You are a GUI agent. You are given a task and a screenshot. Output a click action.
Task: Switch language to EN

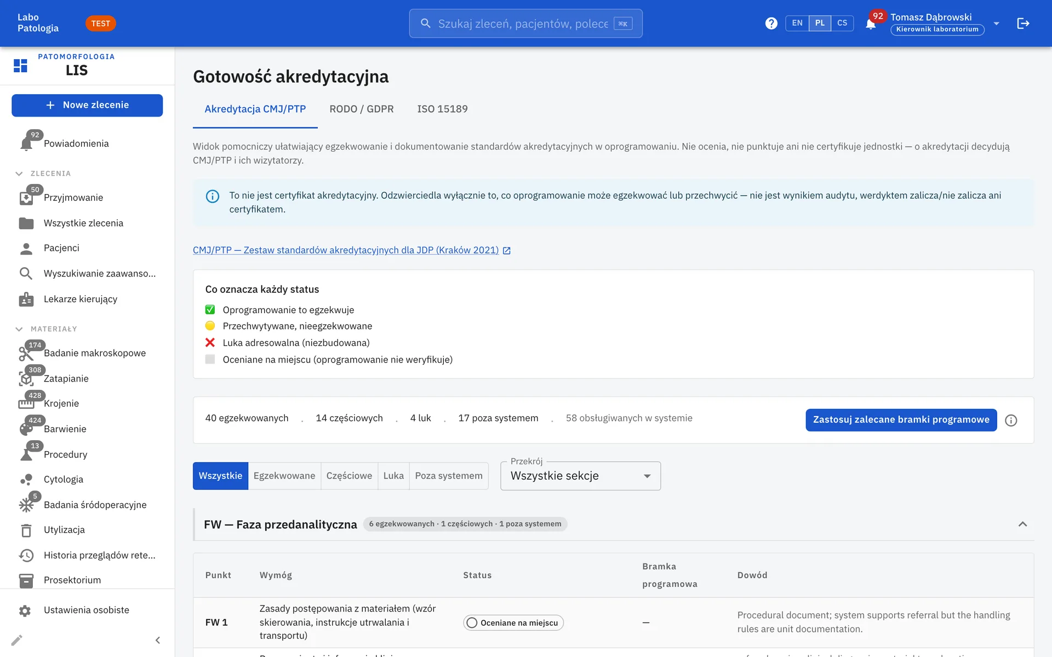point(797,23)
